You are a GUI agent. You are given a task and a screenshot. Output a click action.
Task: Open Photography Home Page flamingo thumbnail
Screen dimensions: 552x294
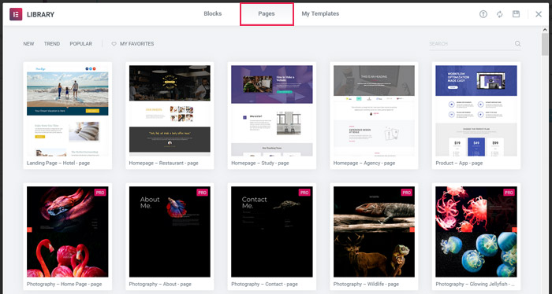coord(68,232)
